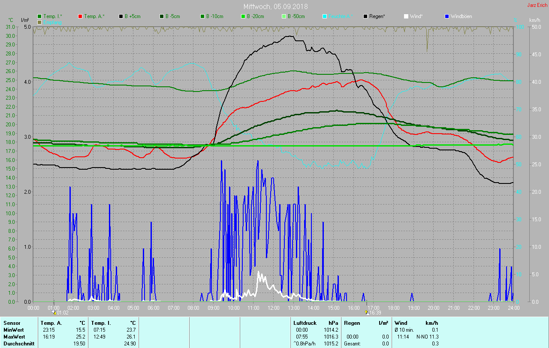The image size is (549, 348).
Task: Click the B -5cm legend marker
Action: point(162,16)
